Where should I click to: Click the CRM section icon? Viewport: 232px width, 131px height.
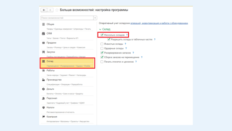[44, 34]
